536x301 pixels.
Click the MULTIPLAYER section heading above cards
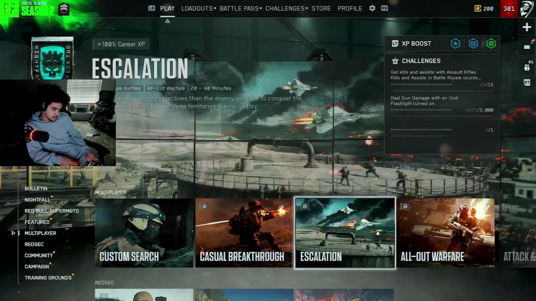(x=111, y=193)
